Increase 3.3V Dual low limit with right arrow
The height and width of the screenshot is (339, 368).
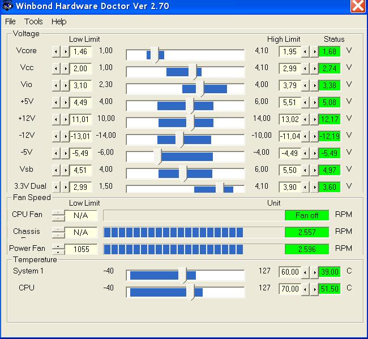pyautogui.click(x=66, y=187)
